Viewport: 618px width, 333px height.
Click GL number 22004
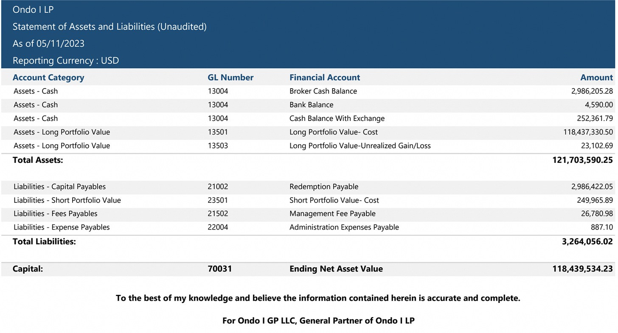[218, 227]
